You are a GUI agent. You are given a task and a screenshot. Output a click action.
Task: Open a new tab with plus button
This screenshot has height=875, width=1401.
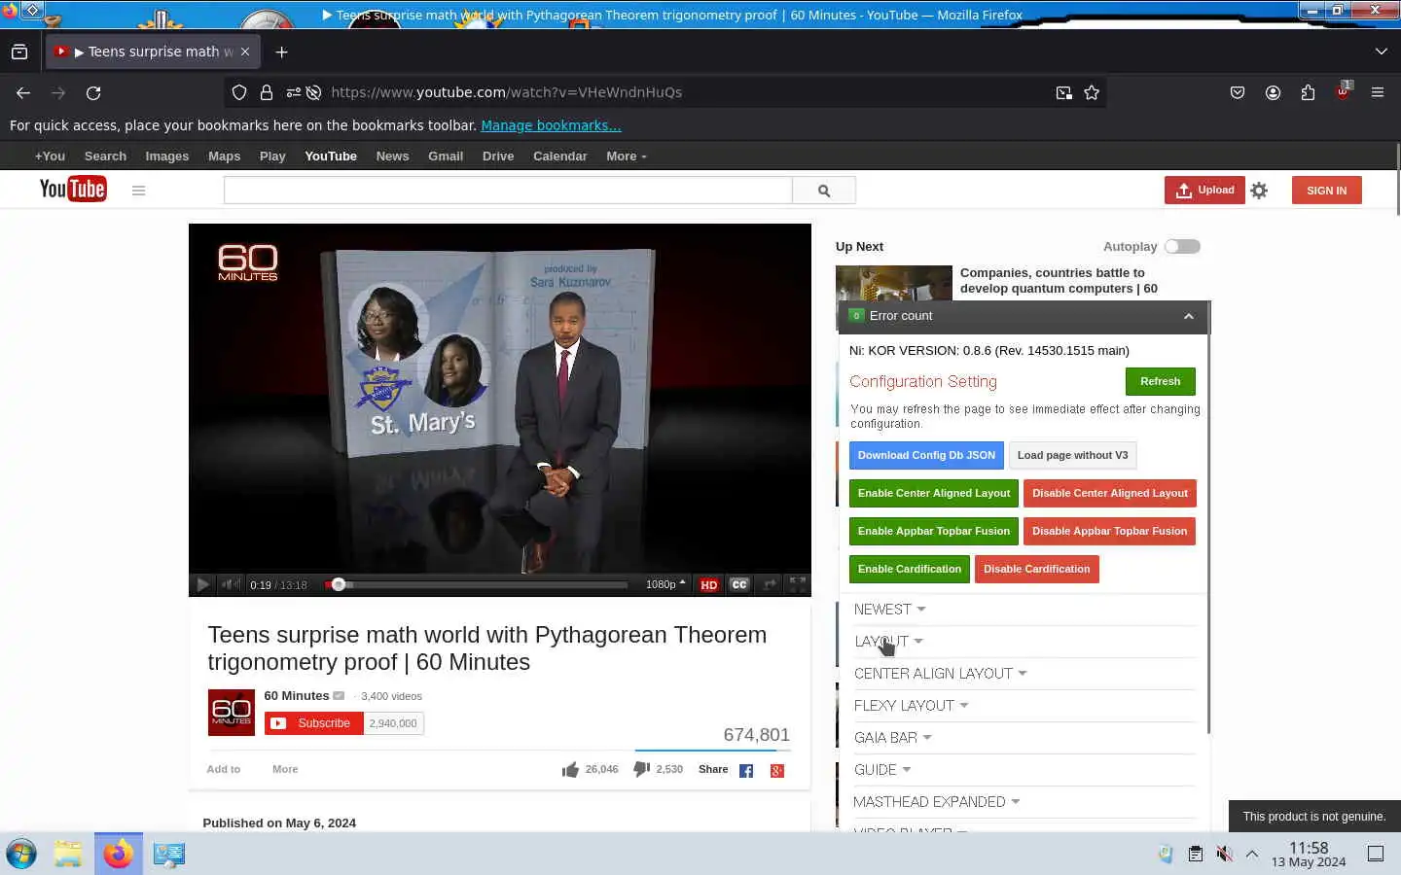click(282, 52)
